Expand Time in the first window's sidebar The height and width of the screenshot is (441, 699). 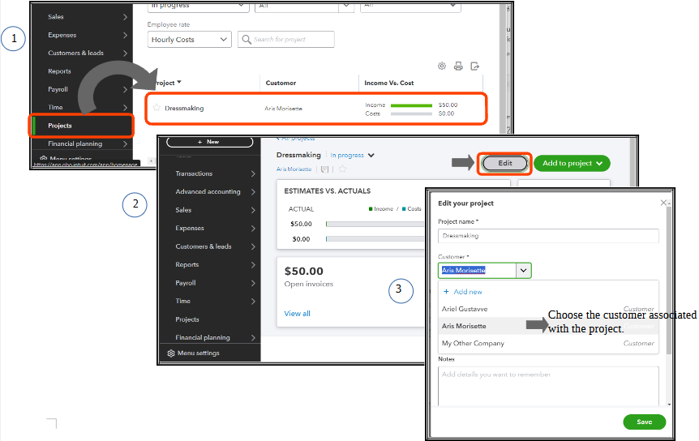pyautogui.click(x=125, y=107)
